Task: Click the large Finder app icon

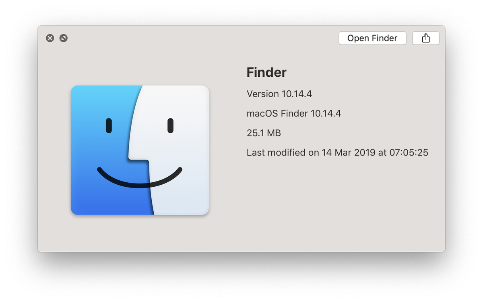Action: (x=140, y=150)
